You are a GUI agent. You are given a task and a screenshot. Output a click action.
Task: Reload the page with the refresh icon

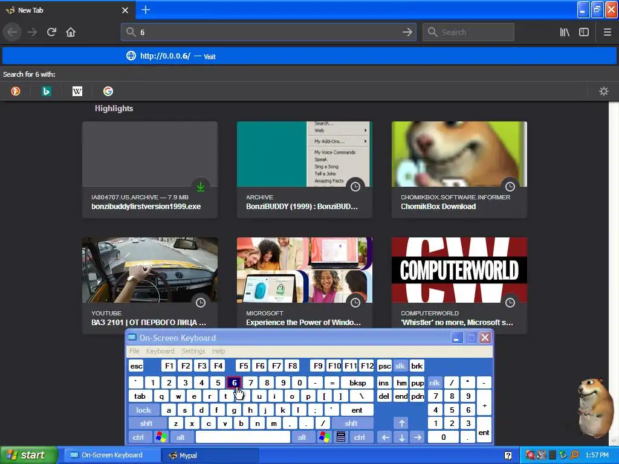(x=51, y=32)
